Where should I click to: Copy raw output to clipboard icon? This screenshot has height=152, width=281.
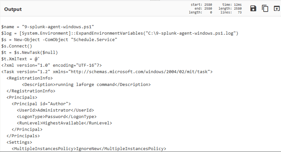265,8
